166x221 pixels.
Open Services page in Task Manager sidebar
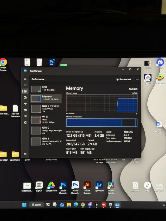(25, 122)
